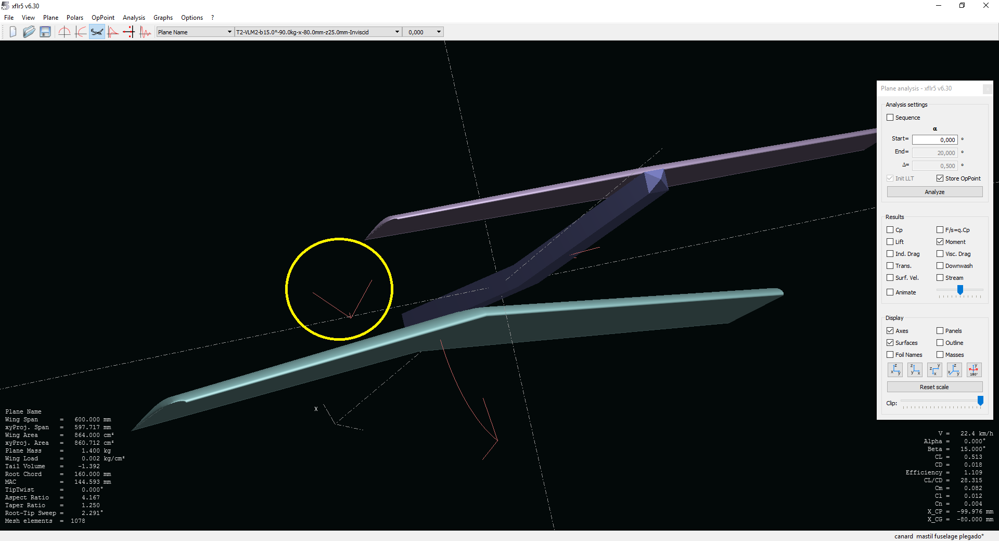Switch to the 3D wing and plane design view icon
999x541 pixels.
[97, 32]
